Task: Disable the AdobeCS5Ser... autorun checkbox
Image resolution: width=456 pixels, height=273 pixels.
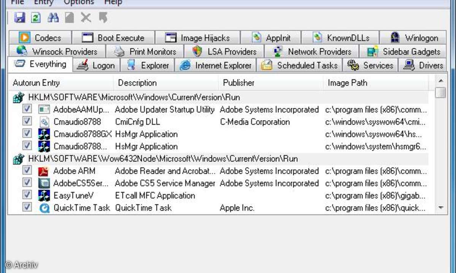Action: 27,183
